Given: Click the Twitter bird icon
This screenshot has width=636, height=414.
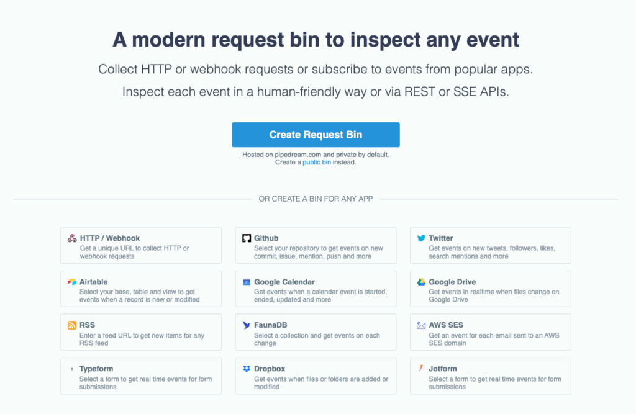Looking at the screenshot, I should tap(422, 238).
